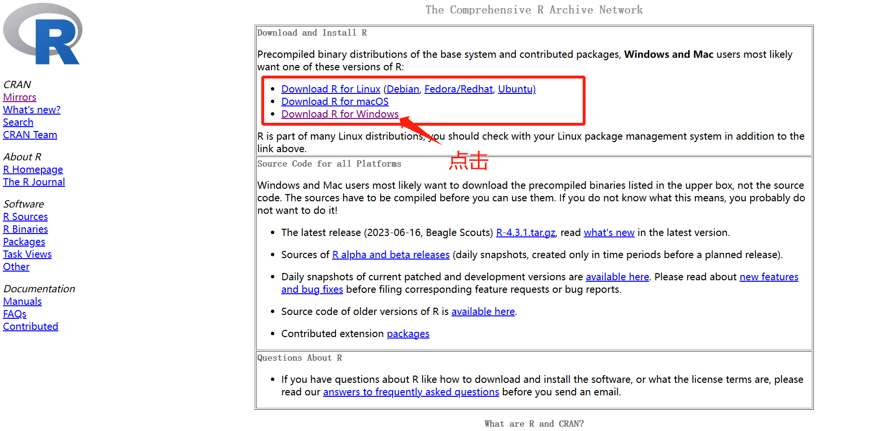Click the Software section label

pos(24,204)
